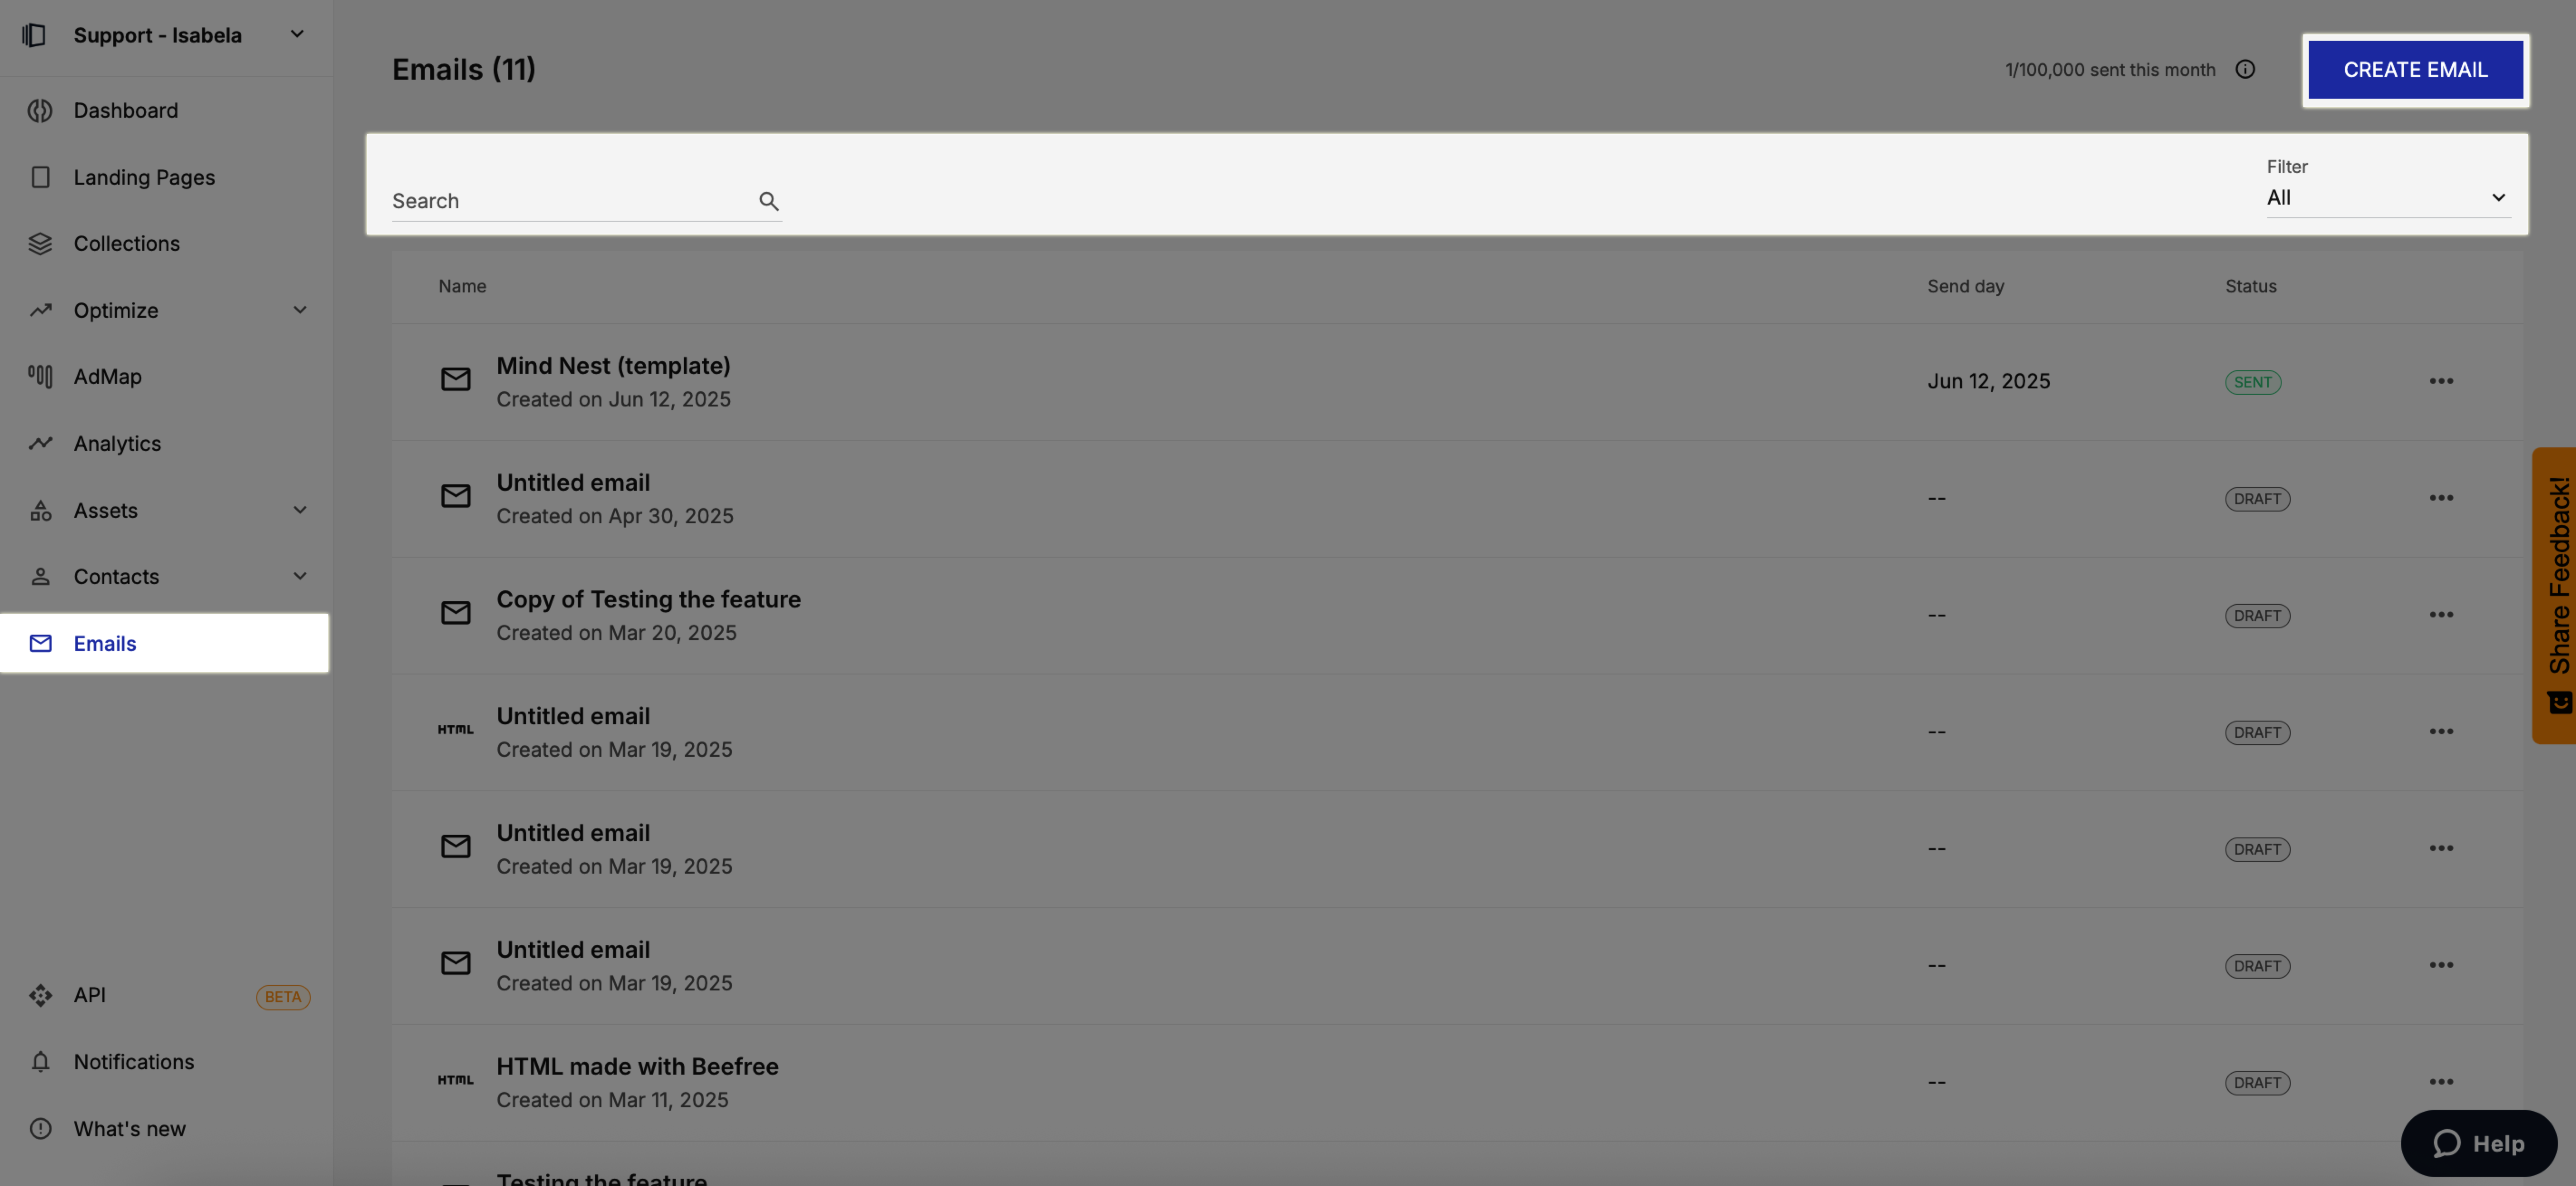Viewport: 2576px width, 1186px height.
Task: Open the Dashboard icon in sidebar
Action: (40, 111)
